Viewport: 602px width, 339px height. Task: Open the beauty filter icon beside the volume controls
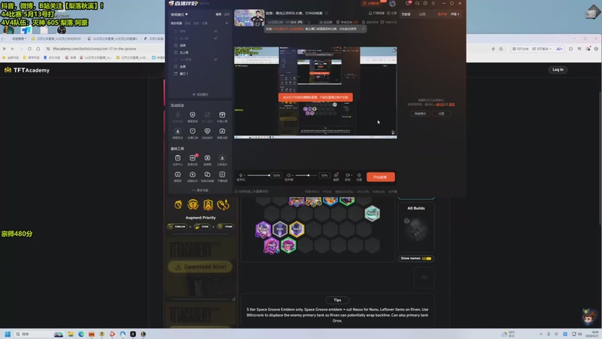(336, 176)
